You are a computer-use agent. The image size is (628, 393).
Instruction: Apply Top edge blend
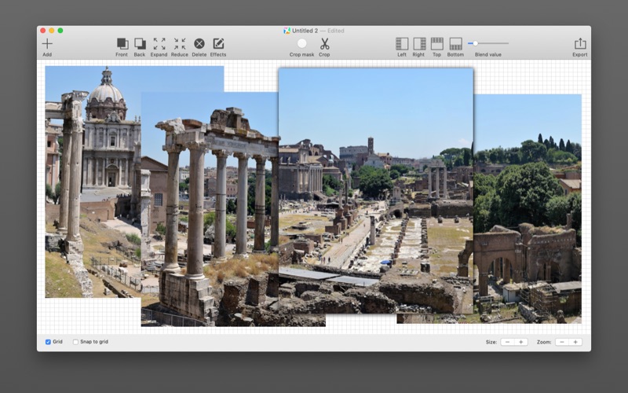click(x=437, y=44)
